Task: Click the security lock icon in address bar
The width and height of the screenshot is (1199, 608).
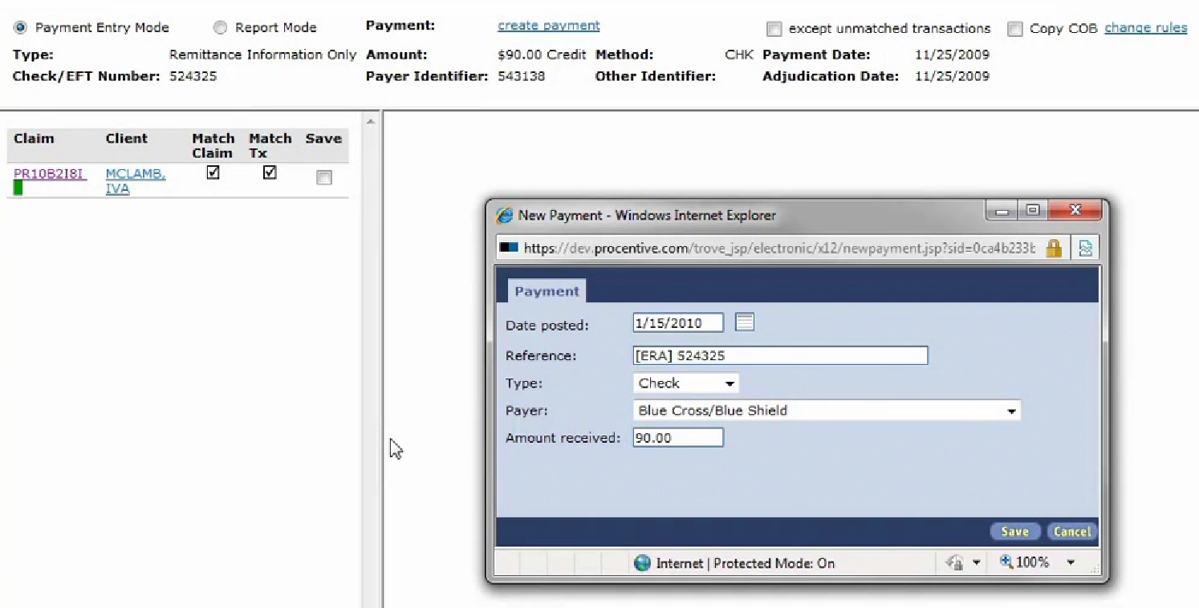Action: (1054, 249)
